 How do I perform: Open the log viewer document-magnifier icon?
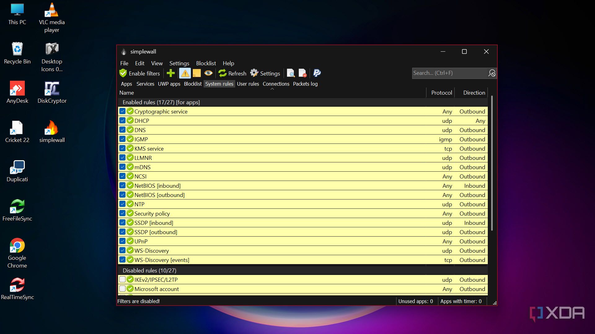(291, 73)
